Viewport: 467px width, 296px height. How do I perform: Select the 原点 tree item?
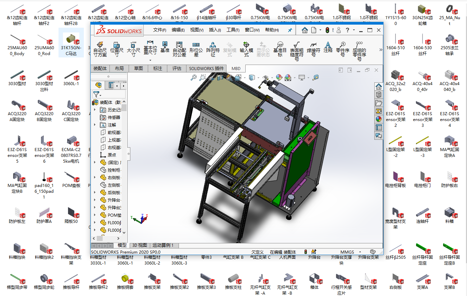pyautogui.click(x=108, y=155)
